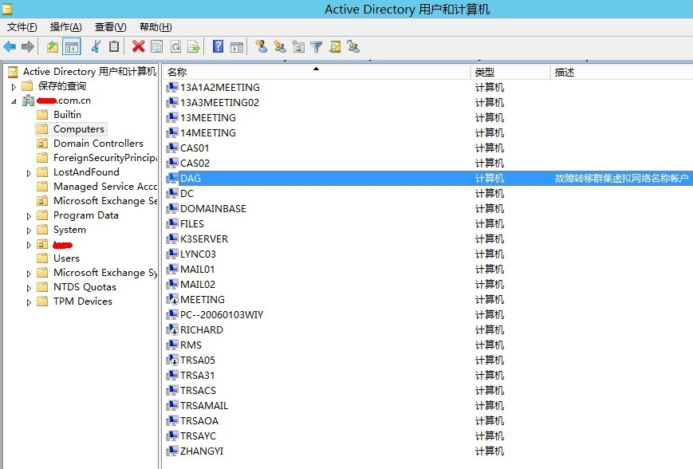Open the 操作(A) menu
The image size is (693, 469).
coord(66,27)
